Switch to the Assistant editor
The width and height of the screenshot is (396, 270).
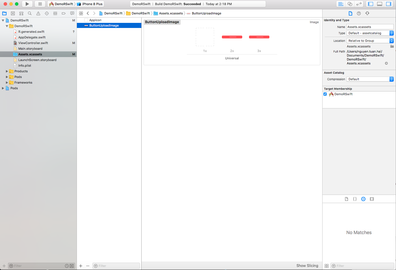(x=350, y=4)
